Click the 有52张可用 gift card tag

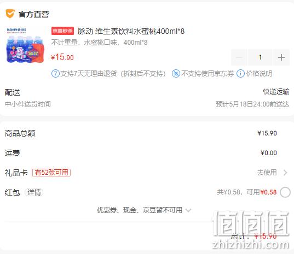pyautogui.click(x=51, y=173)
